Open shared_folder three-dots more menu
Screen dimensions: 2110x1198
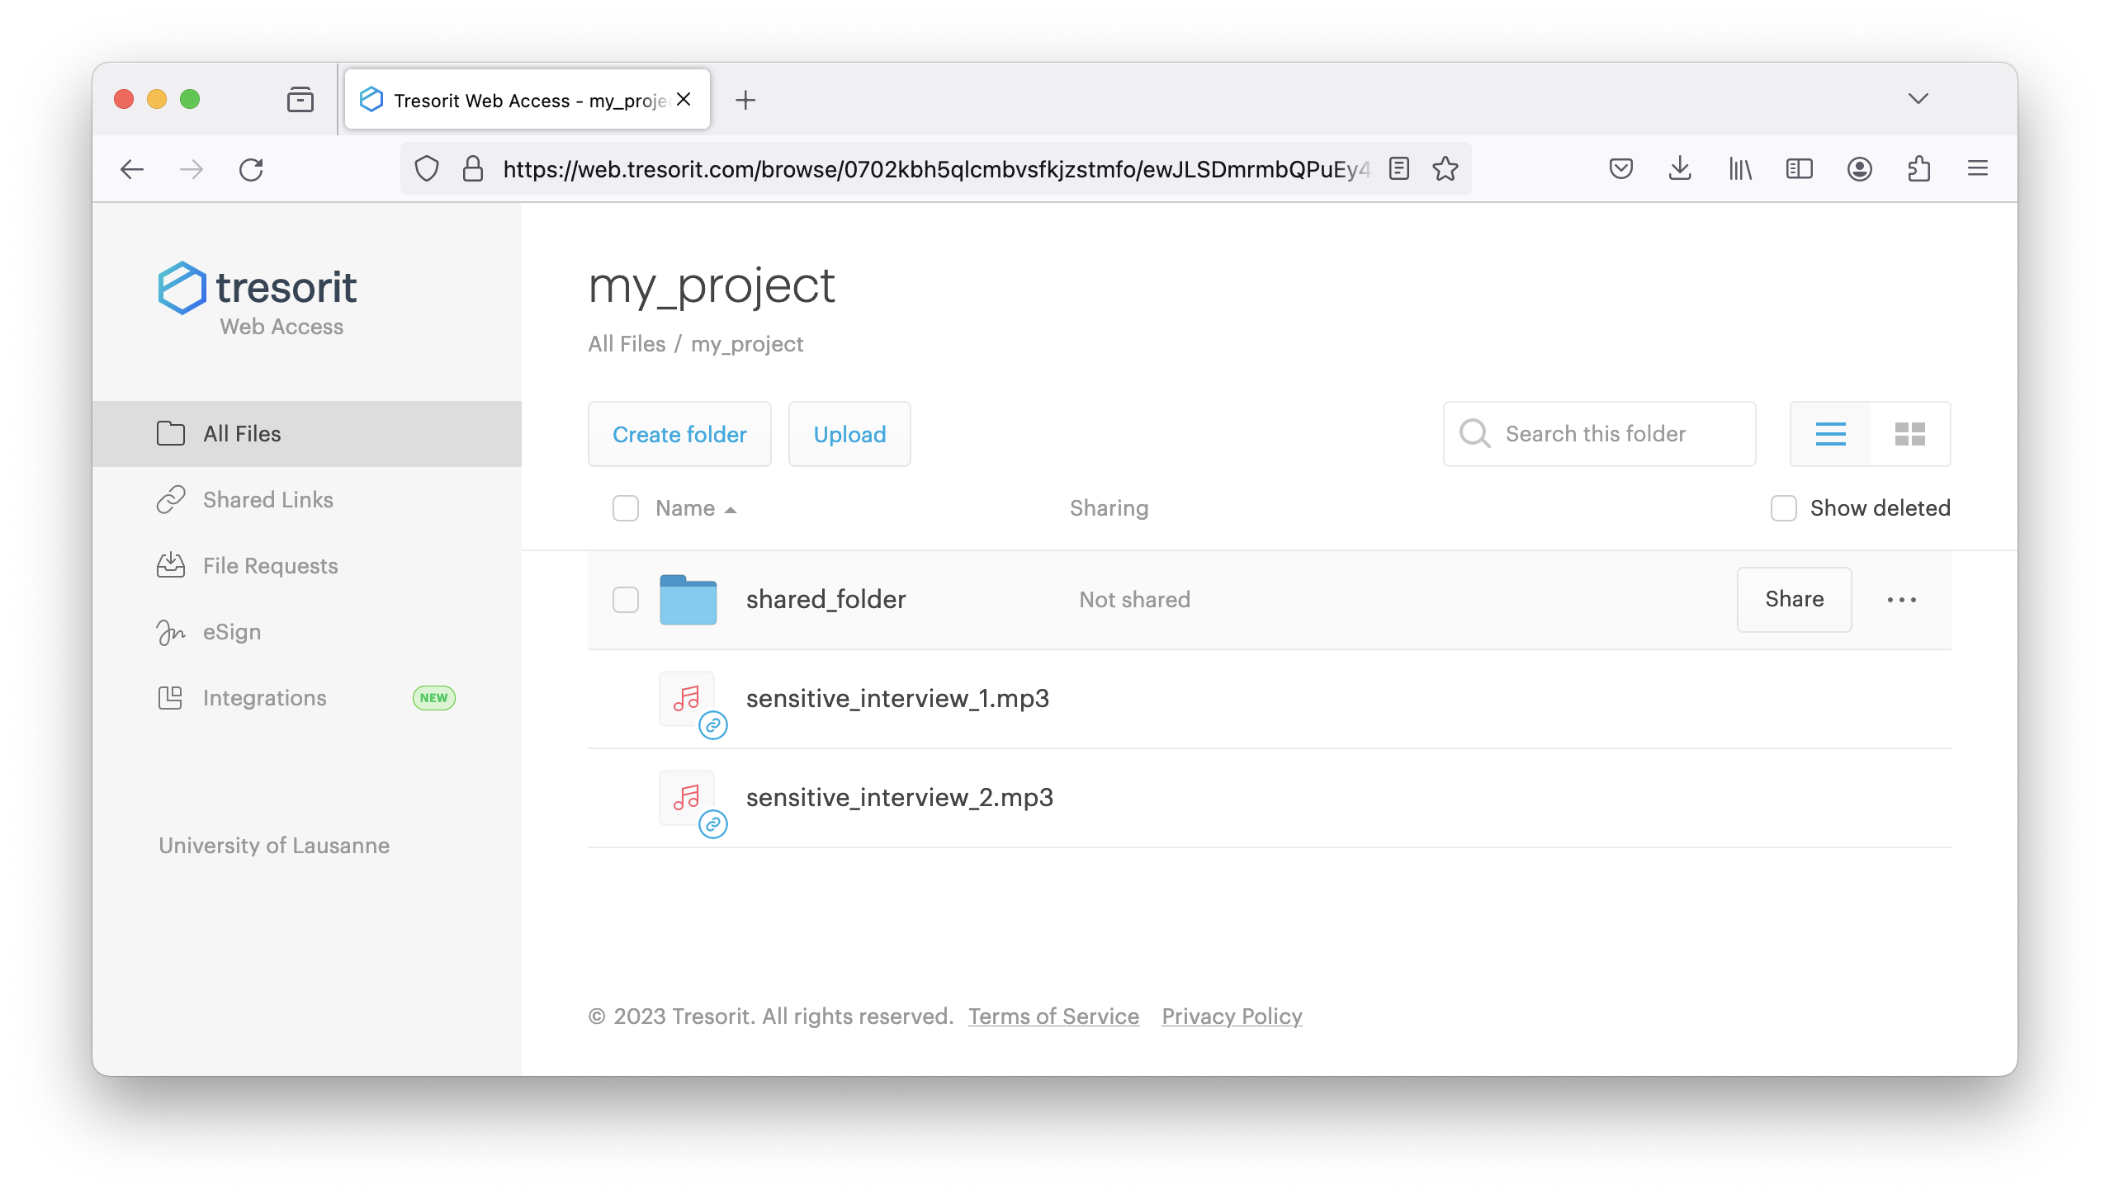click(1901, 600)
